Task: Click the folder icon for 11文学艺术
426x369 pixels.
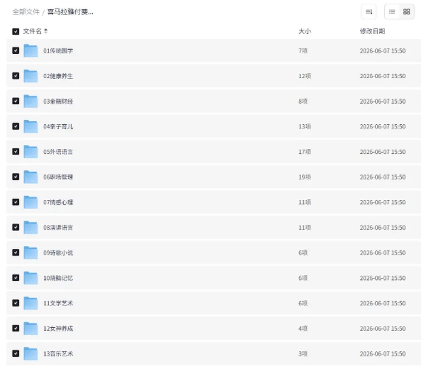Action: point(31,303)
